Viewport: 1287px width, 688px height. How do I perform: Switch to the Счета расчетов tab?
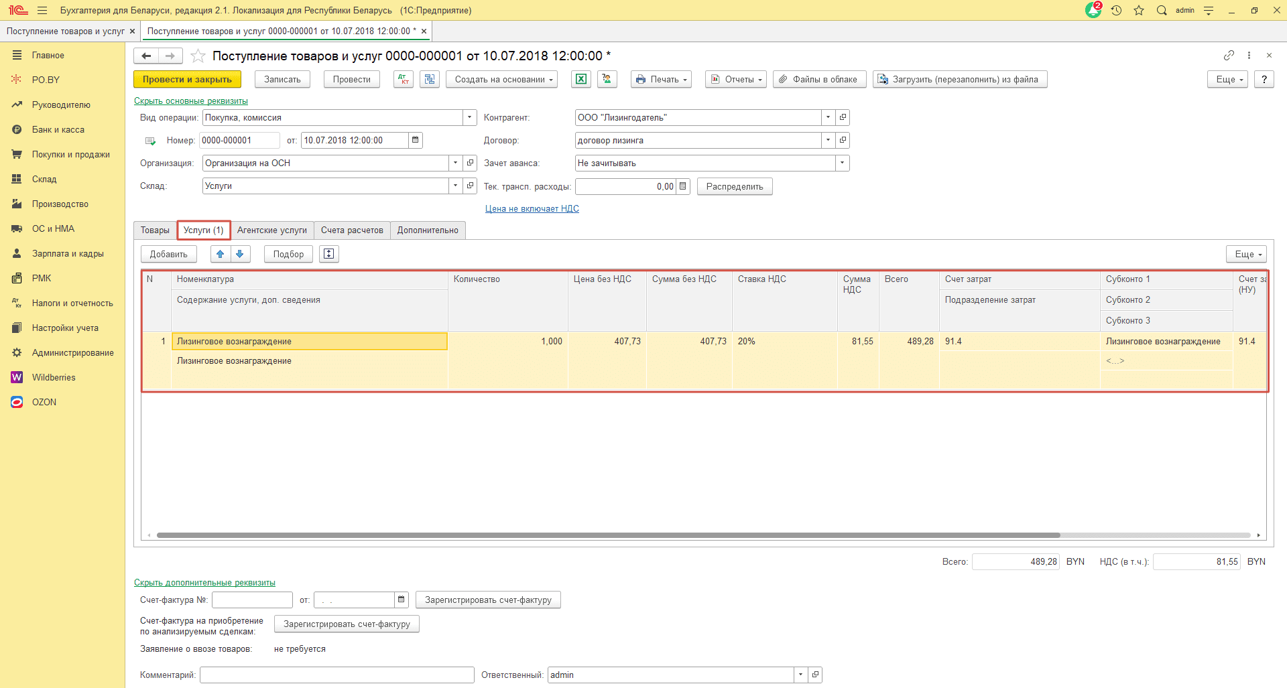tap(352, 230)
